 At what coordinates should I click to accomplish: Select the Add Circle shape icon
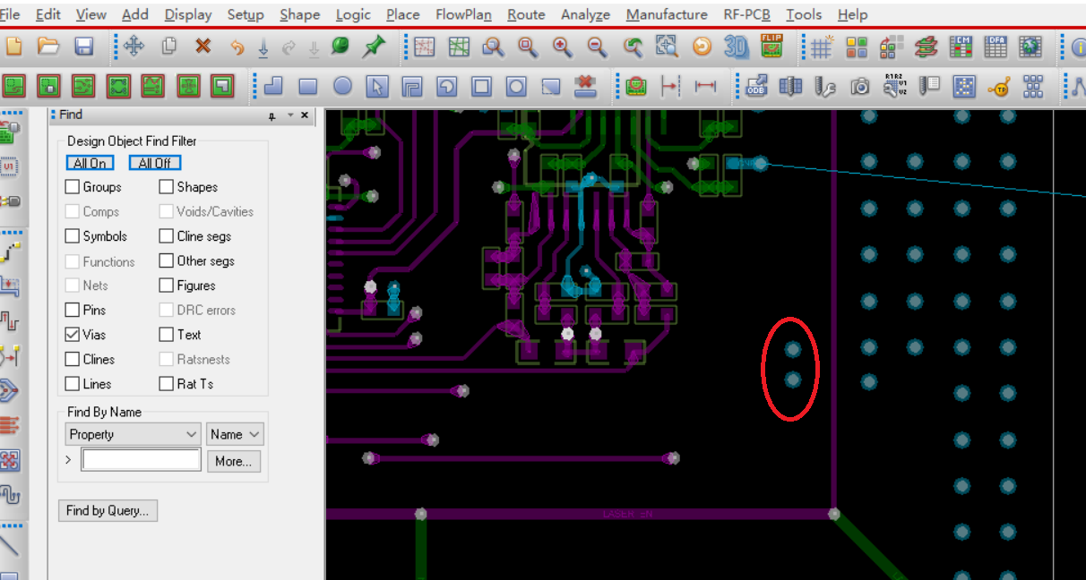click(x=342, y=86)
